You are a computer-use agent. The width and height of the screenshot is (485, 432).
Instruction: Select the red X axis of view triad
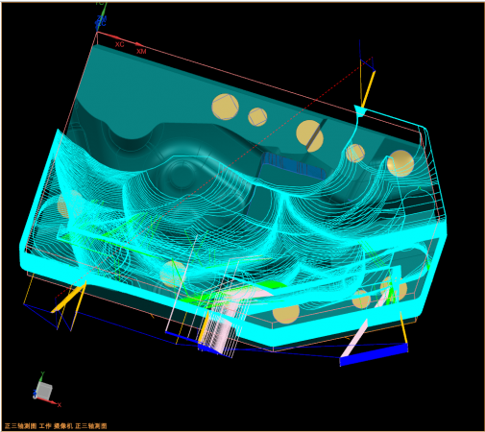pyautogui.click(x=51, y=401)
